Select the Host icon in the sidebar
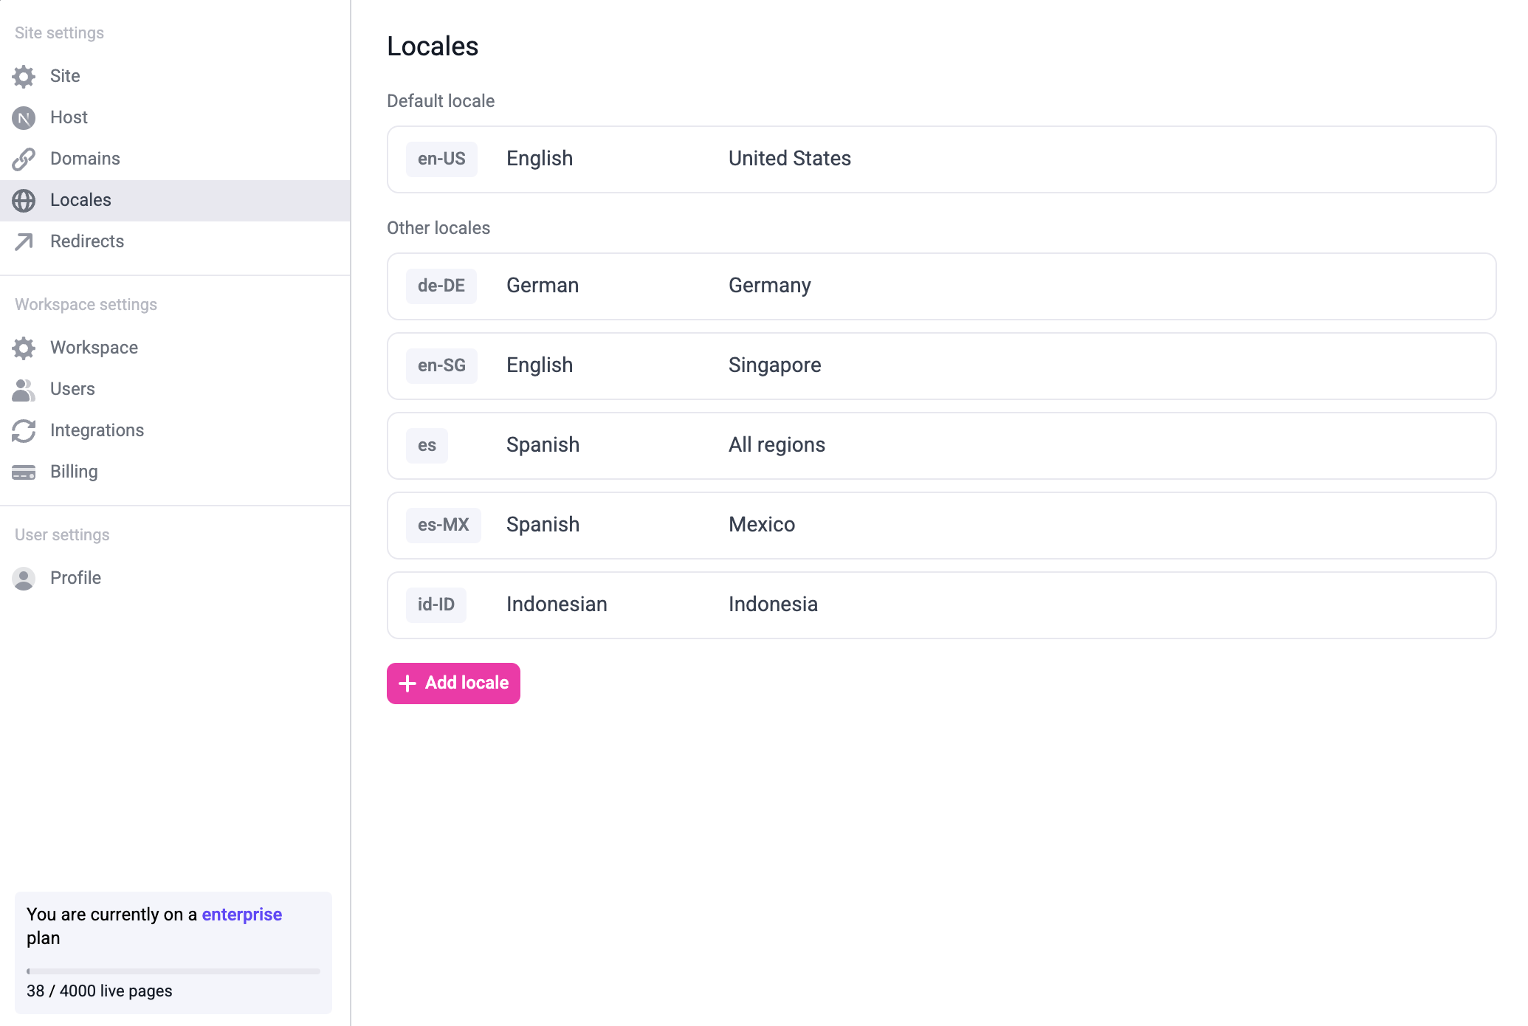 [x=24, y=117]
